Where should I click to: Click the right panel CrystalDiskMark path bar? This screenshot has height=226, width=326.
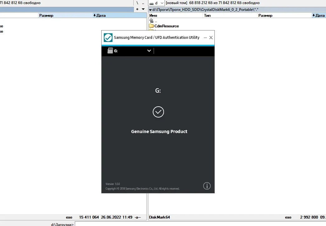click(237, 10)
